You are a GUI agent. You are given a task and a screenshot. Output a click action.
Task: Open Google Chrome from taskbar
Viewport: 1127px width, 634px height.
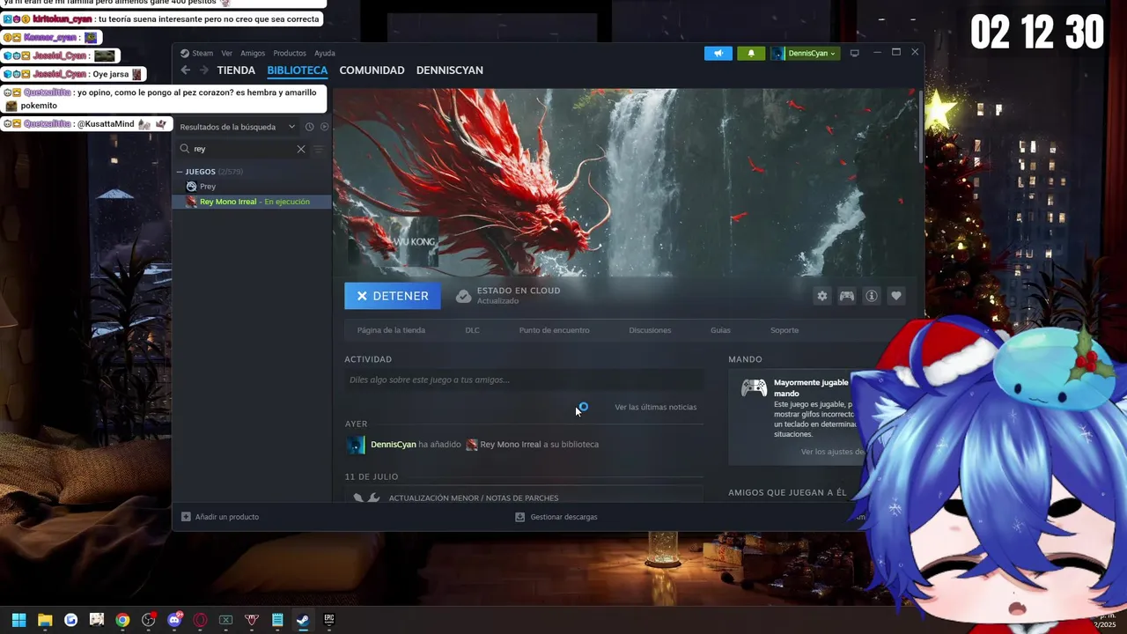click(122, 620)
